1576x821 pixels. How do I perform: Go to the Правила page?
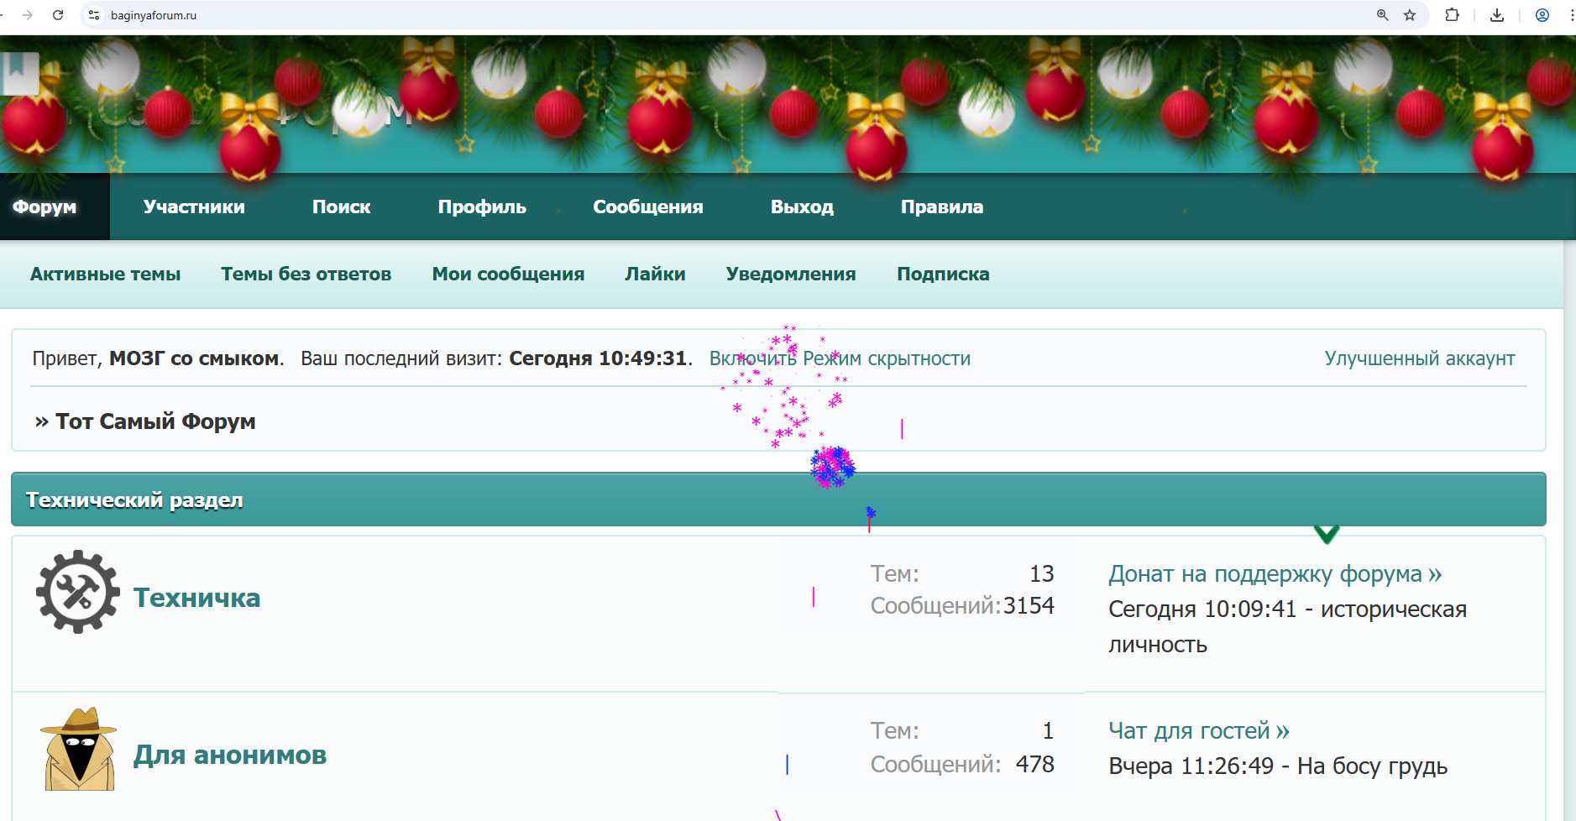[941, 207]
